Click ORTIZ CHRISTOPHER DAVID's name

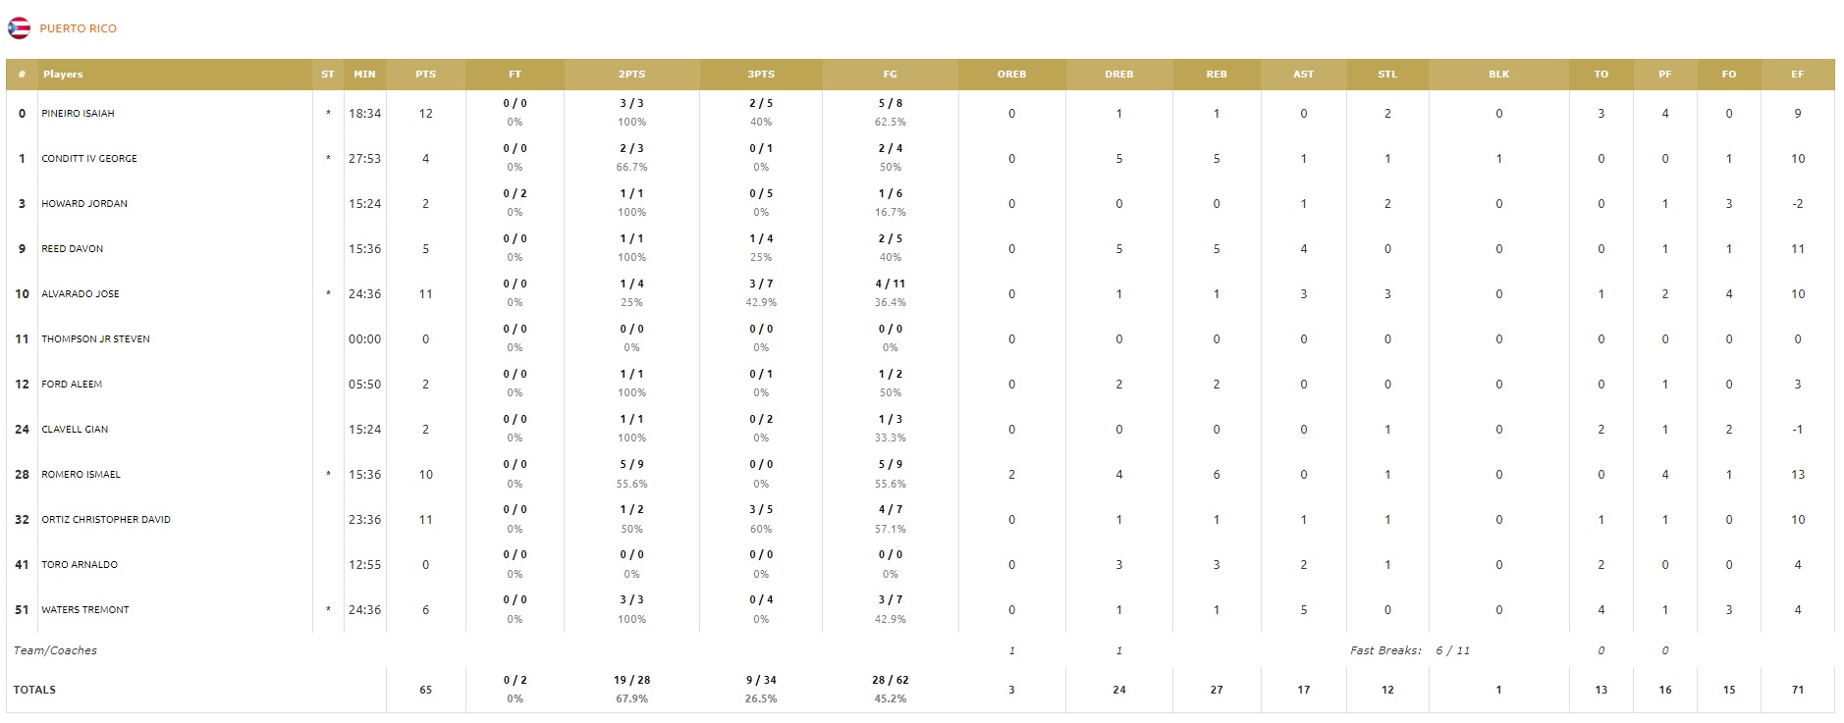(x=106, y=520)
